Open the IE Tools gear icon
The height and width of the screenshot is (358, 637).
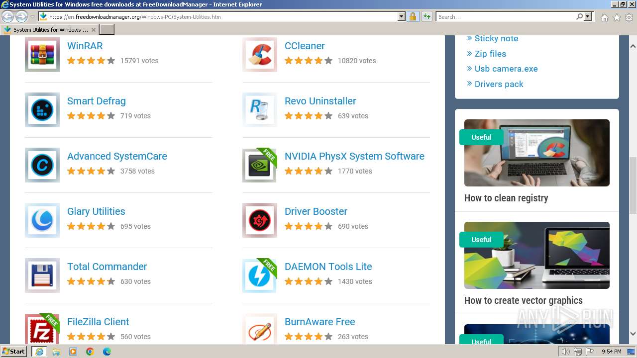[629, 17]
